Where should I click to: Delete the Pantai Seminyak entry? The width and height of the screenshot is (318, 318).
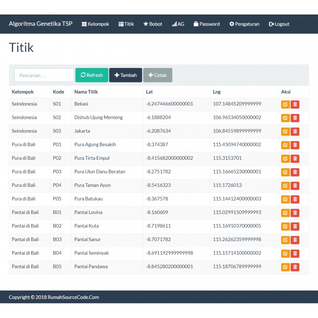(295, 253)
